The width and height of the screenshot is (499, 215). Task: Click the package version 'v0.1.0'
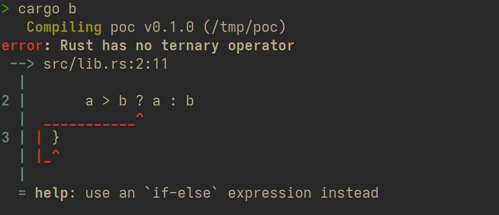(169, 27)
